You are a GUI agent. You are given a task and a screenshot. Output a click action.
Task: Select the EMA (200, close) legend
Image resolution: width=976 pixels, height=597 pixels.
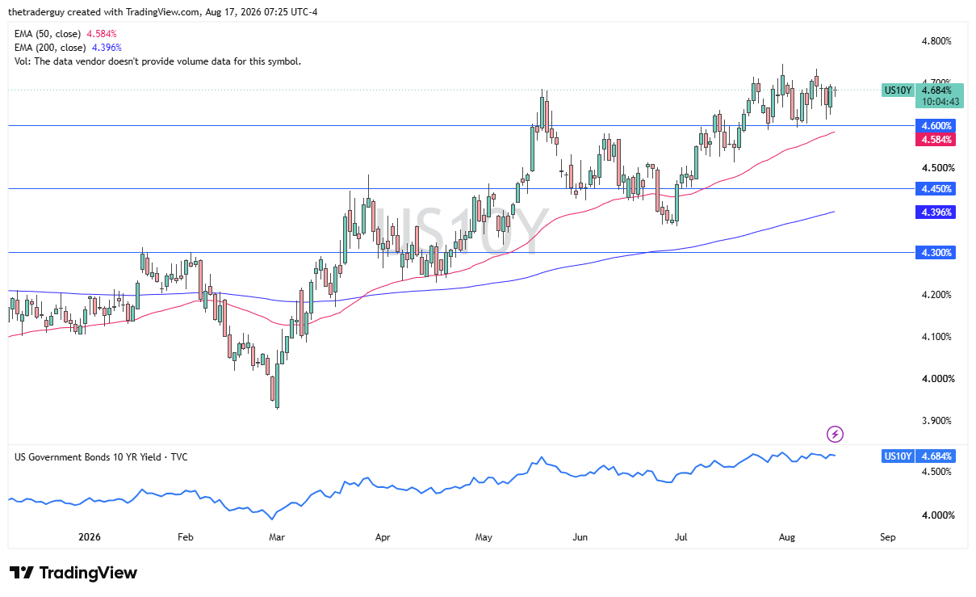pos(68,48)
